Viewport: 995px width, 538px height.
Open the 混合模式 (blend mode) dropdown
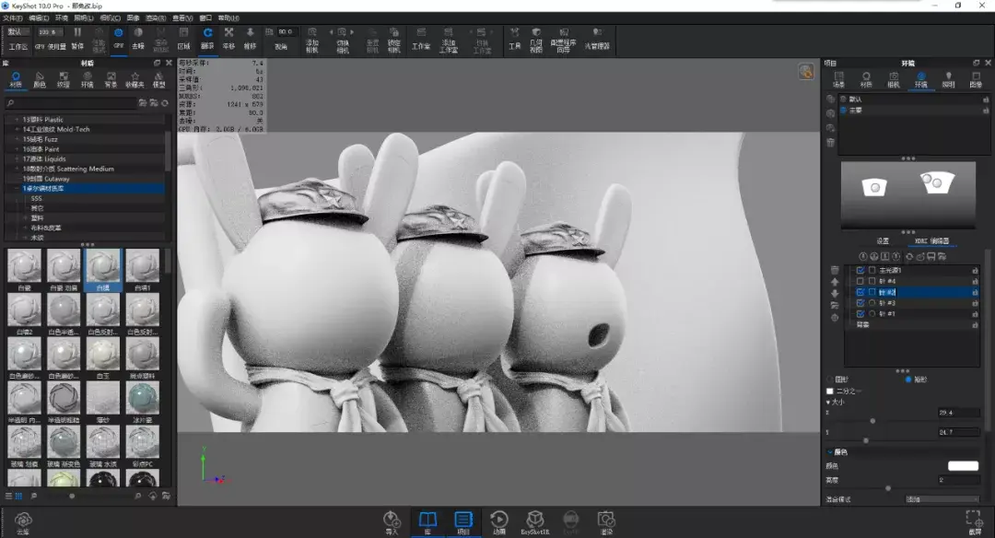942,499
